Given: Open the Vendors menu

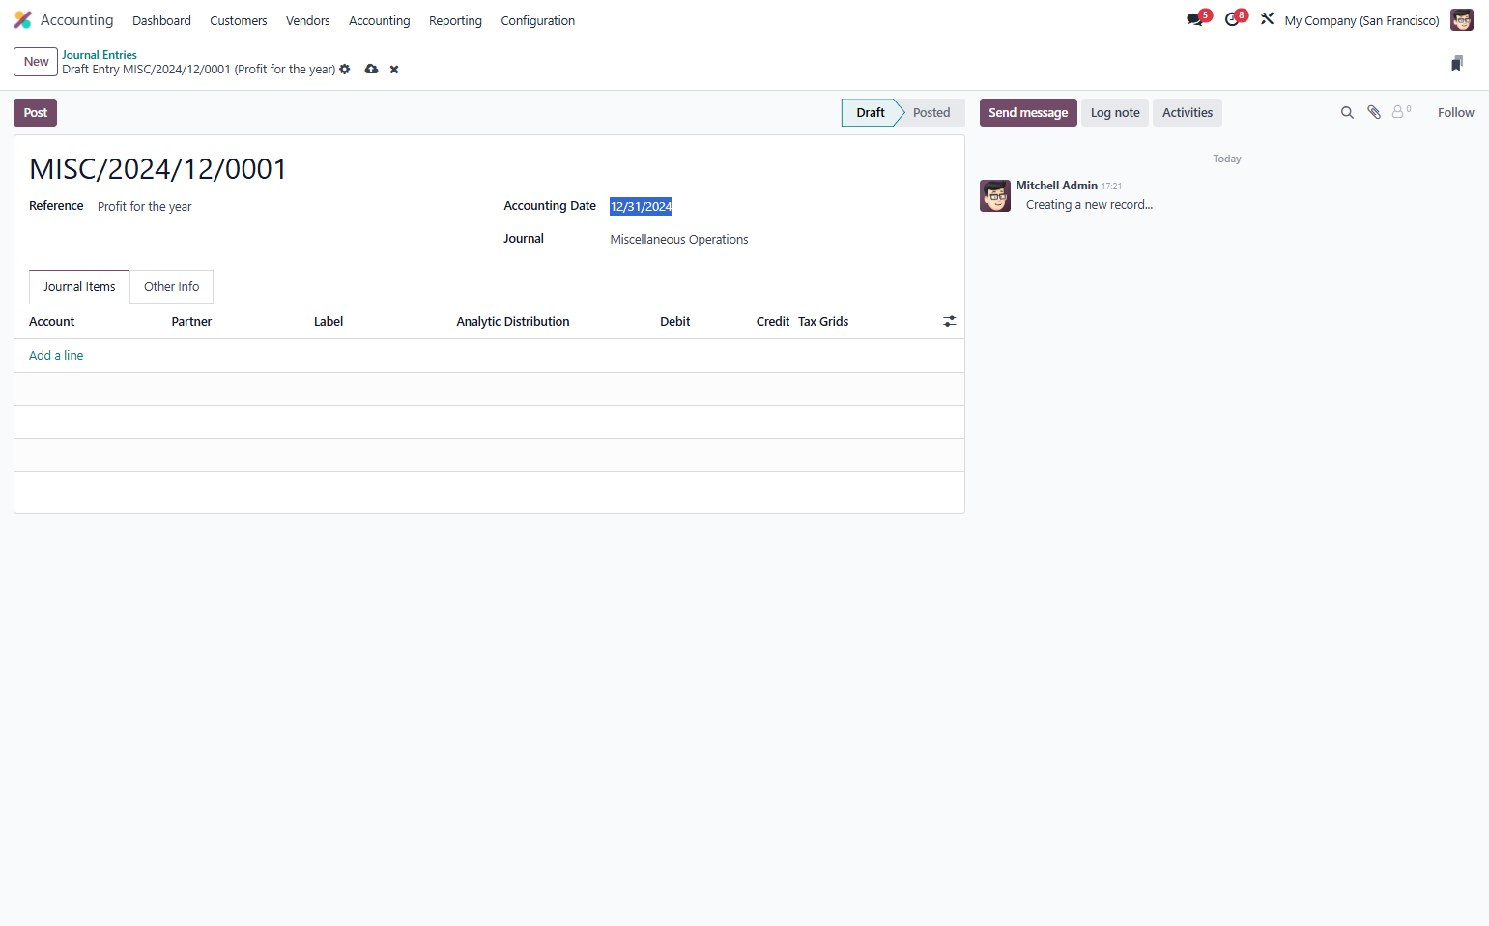Looking at the screenshot, I should tap(308, 20).
